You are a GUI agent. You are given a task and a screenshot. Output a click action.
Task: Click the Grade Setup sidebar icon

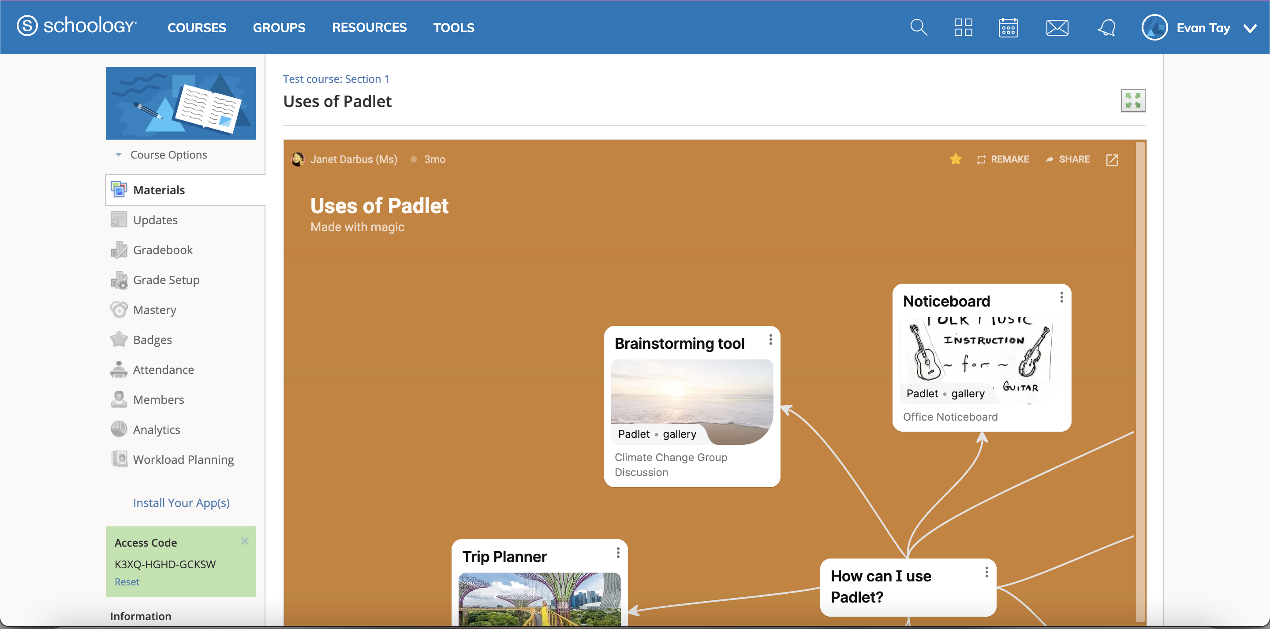pyautogui.click(x=119, y=280)
